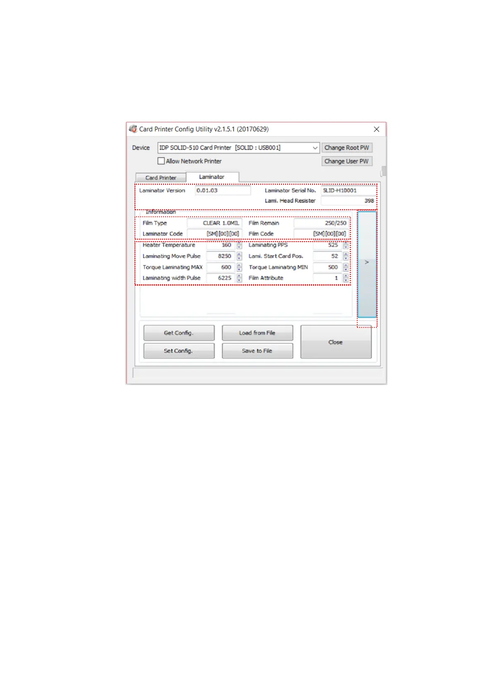This screenshot has width=493, height=698.
Task: Expand the side panel with the > button
Action: 367,264
